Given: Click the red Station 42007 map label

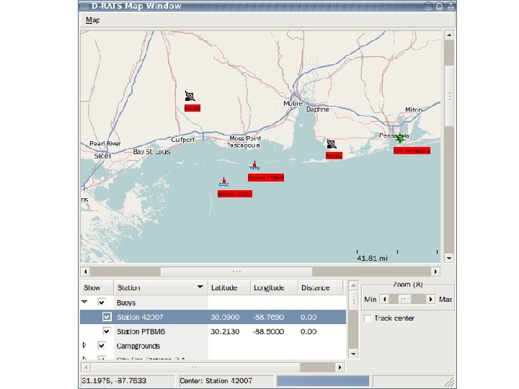Looking at the screenshot, I should click(235, 194).
